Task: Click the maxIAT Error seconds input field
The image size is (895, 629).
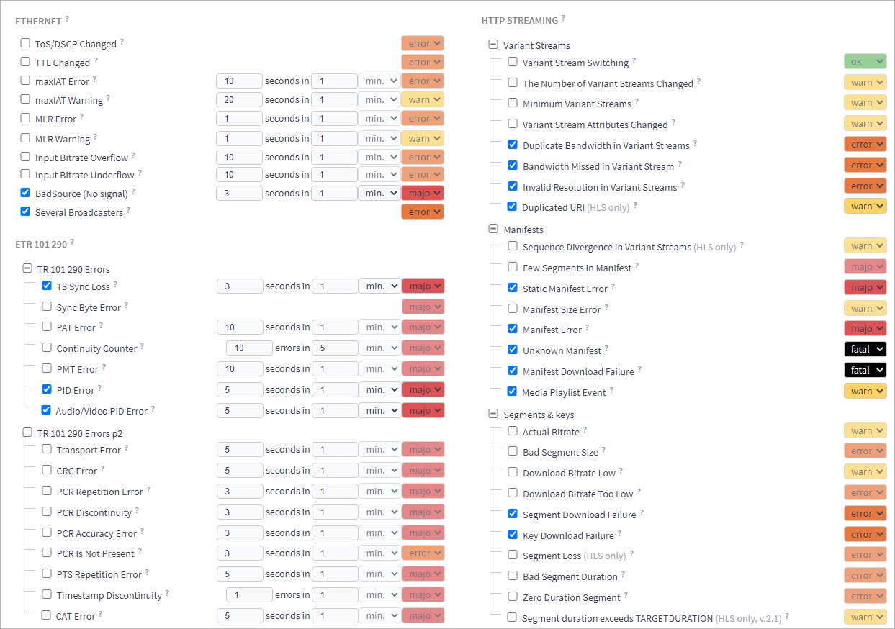Action: (239, 81)
